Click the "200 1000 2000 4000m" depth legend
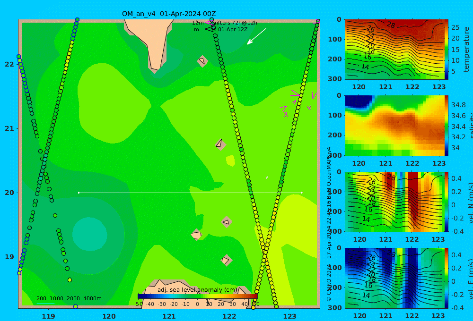Screen dimensions: 473x321 [x=69, y=298]
